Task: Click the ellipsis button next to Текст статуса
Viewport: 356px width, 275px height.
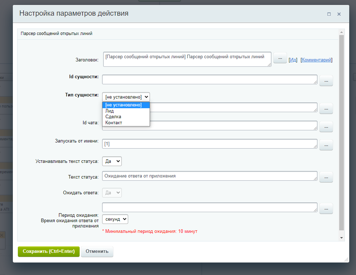Action: click(x=326, y=177)
